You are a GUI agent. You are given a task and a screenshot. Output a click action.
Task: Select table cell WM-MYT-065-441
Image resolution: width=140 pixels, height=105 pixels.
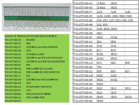85,2
